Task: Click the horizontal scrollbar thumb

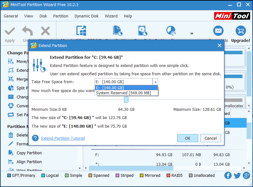Action: point(131,168)
